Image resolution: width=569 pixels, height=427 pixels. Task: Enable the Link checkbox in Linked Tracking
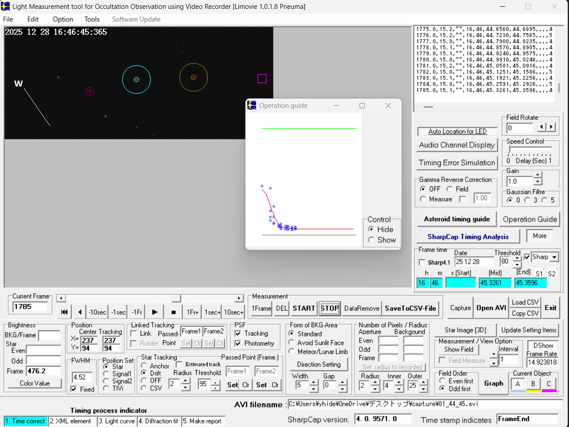click(x=134, y=333)
